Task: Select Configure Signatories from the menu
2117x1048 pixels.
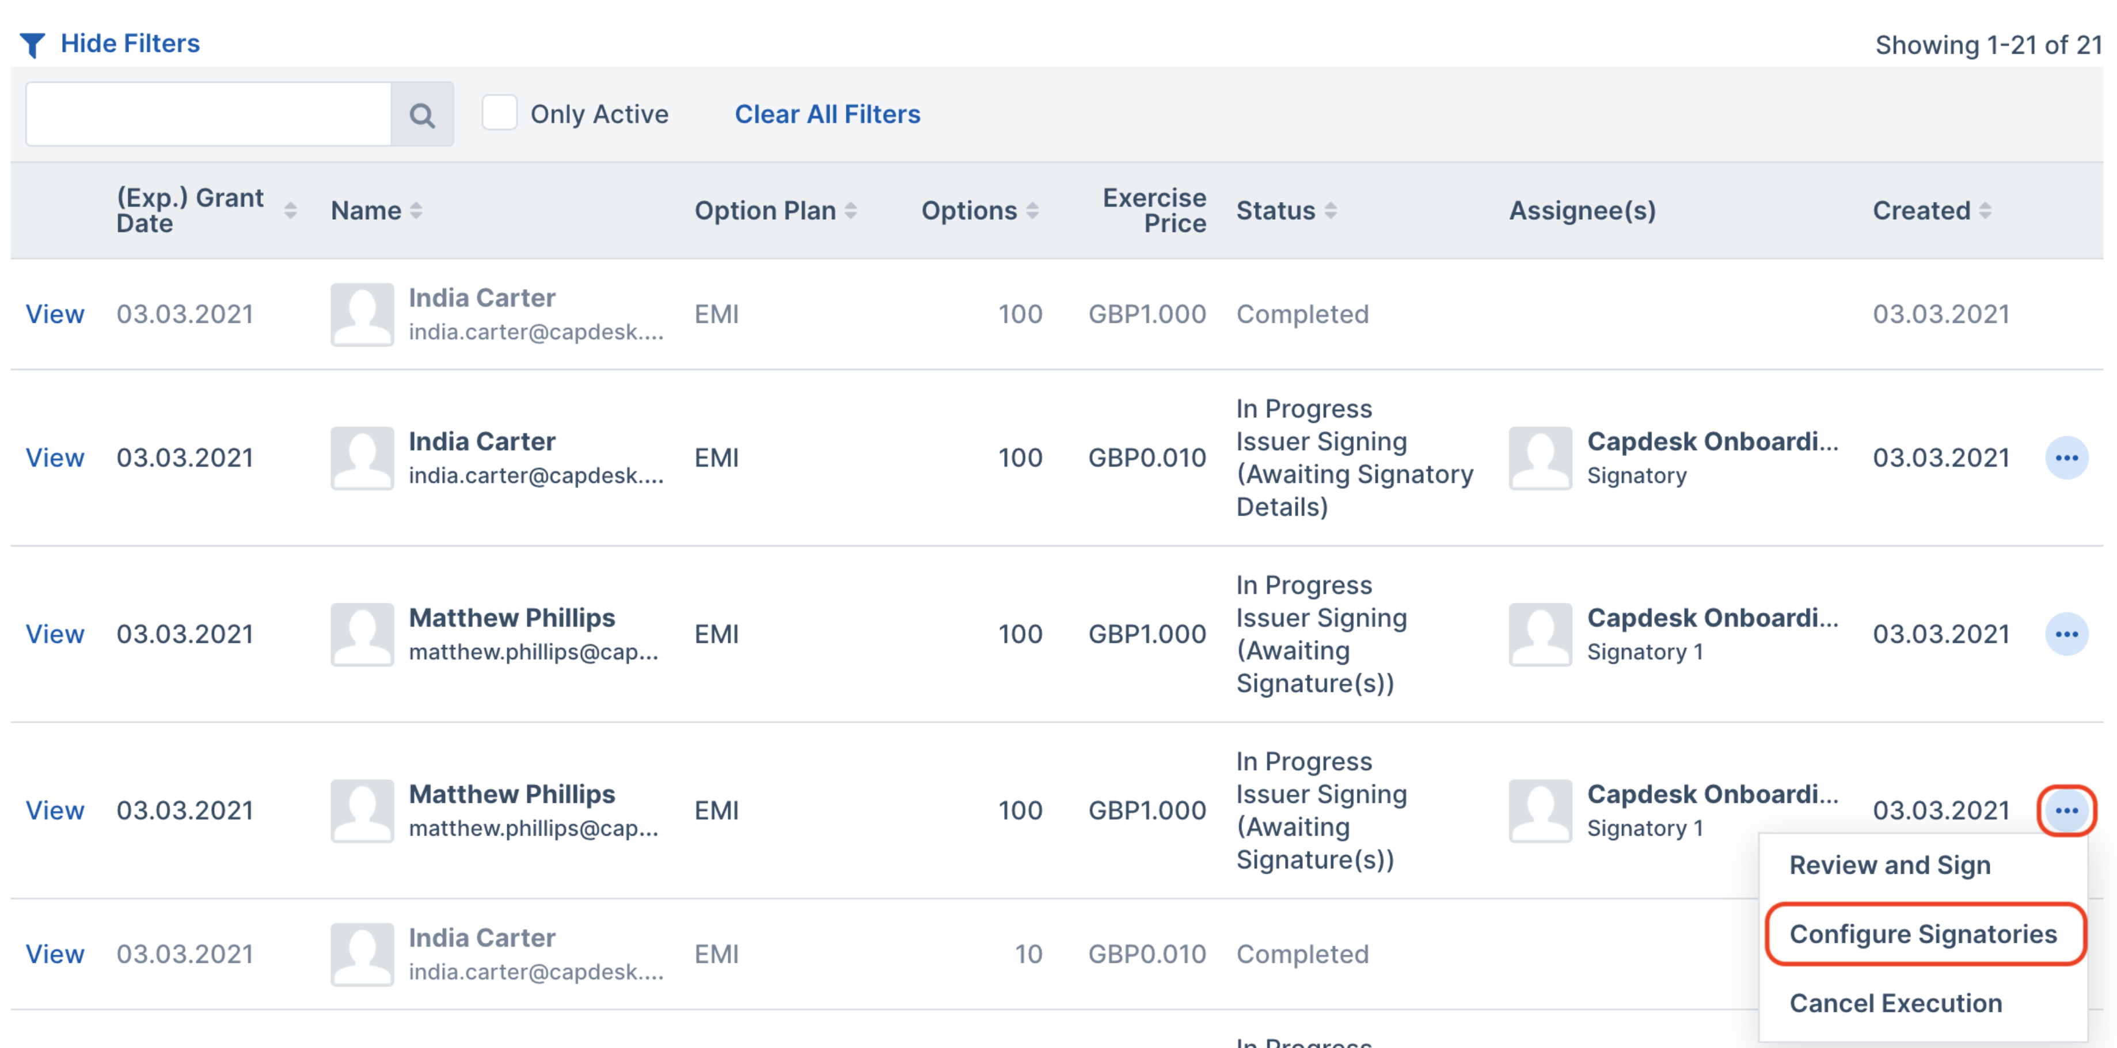Action: tap(1923, 934)
